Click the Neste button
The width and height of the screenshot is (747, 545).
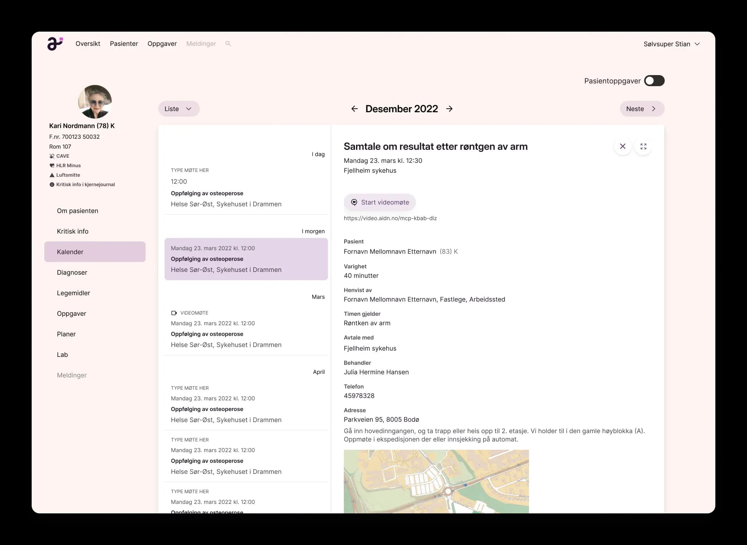pos(642,109)
